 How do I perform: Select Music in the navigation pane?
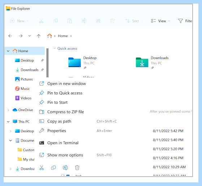(x=22, y=89)
